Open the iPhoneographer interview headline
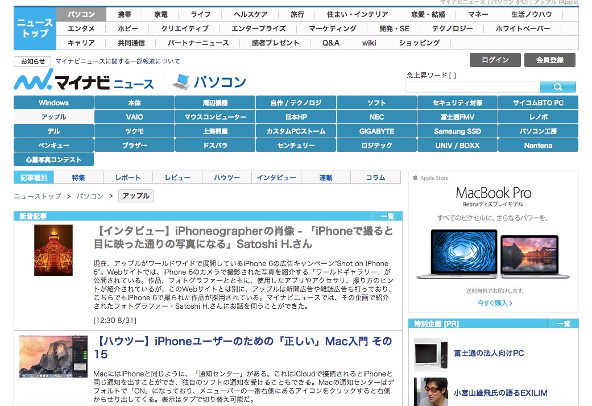The image size is (592, 406). click(x=243, y=238)
